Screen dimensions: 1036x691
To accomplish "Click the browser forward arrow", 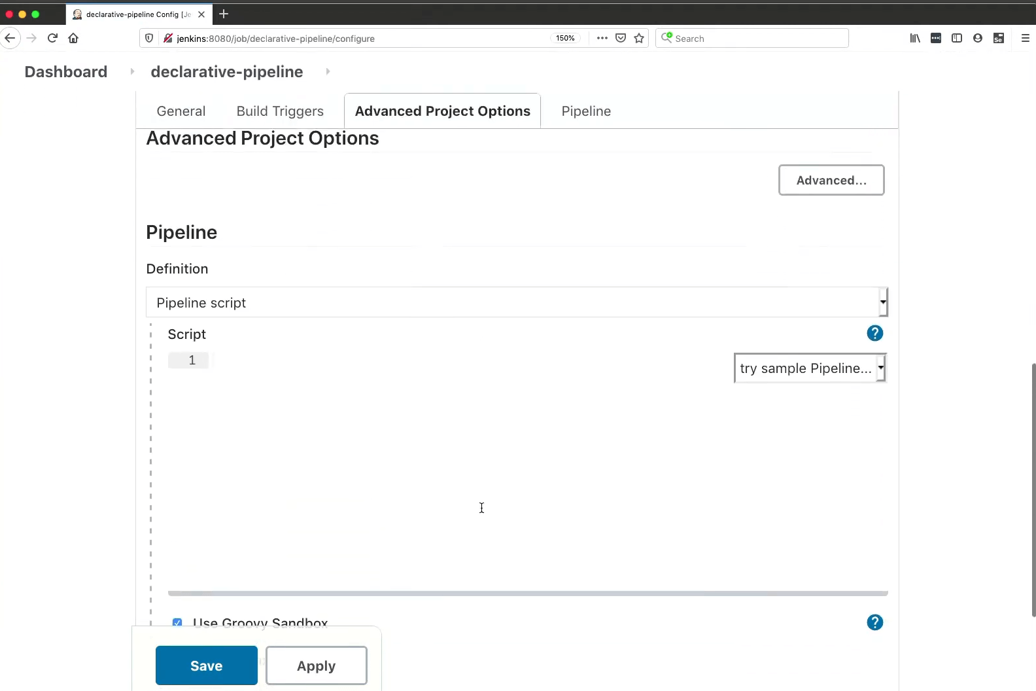I will pos(31,38).
